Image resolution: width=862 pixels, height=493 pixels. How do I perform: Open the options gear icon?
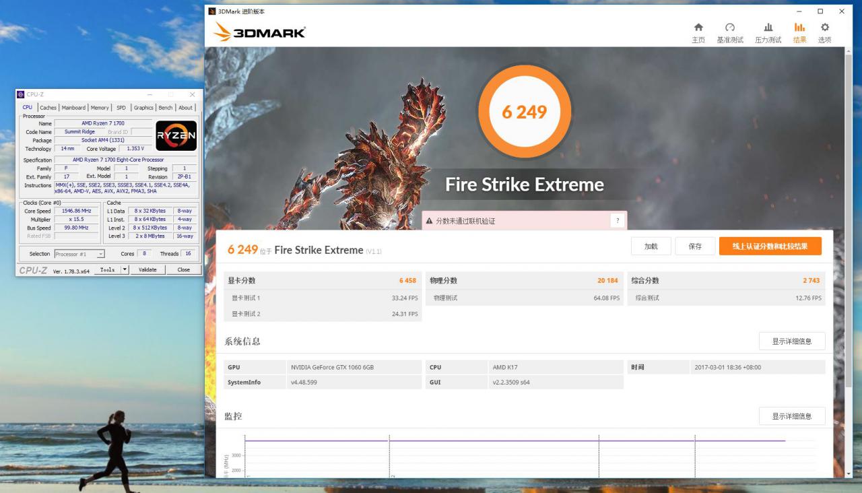coord(825,28)
